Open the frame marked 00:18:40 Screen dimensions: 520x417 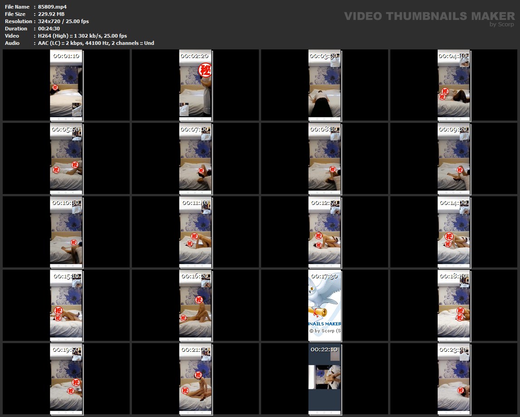(454, 305)
